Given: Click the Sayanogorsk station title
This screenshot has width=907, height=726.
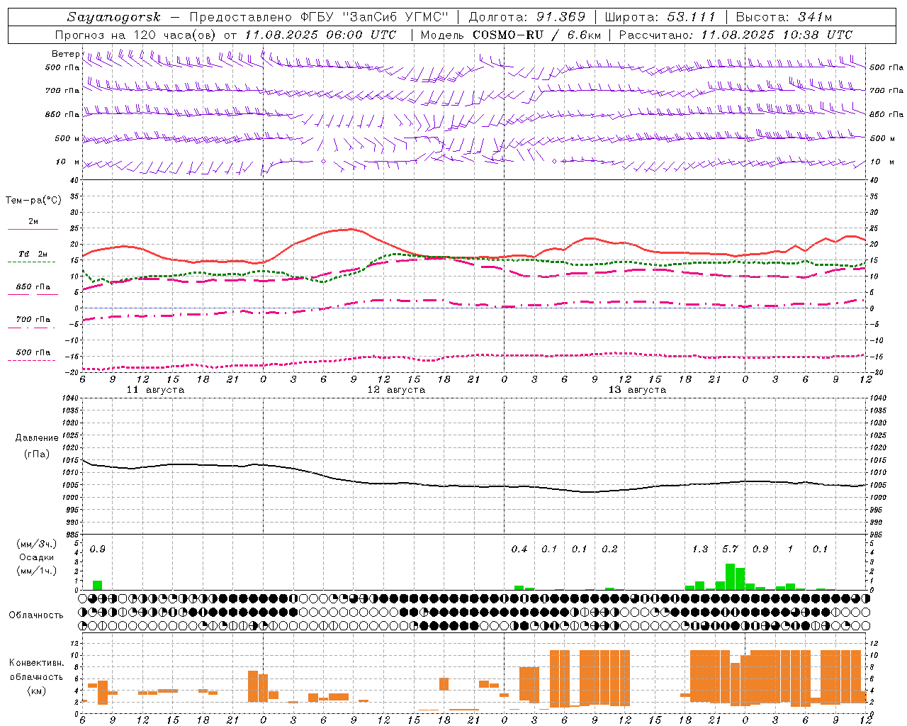Looking at the screenshot, I should (114, 17).
